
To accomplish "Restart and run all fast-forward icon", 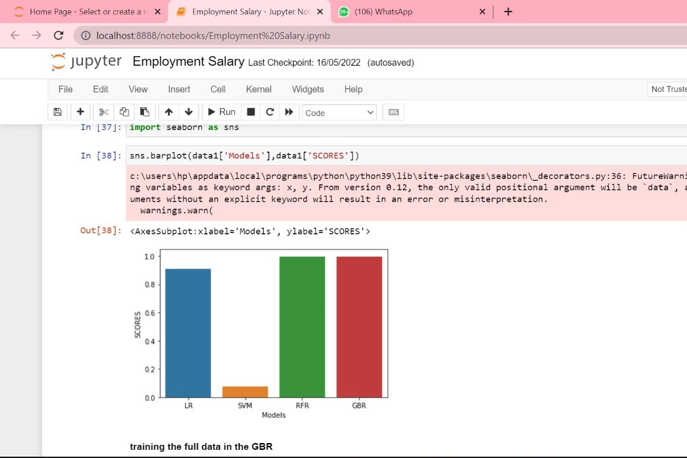I will (x=289, y=112).
